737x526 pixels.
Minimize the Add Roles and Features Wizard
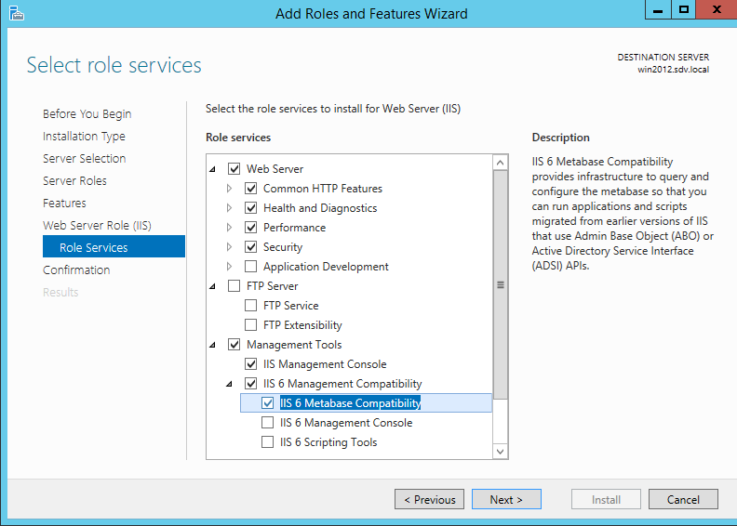[655, 10]
